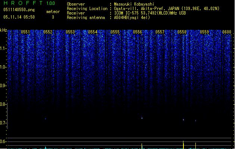The height and width of the screenshot is (149, 235).
Task: Click the Receiver field label
Action: pyautogui.click(x=76, y=13)
